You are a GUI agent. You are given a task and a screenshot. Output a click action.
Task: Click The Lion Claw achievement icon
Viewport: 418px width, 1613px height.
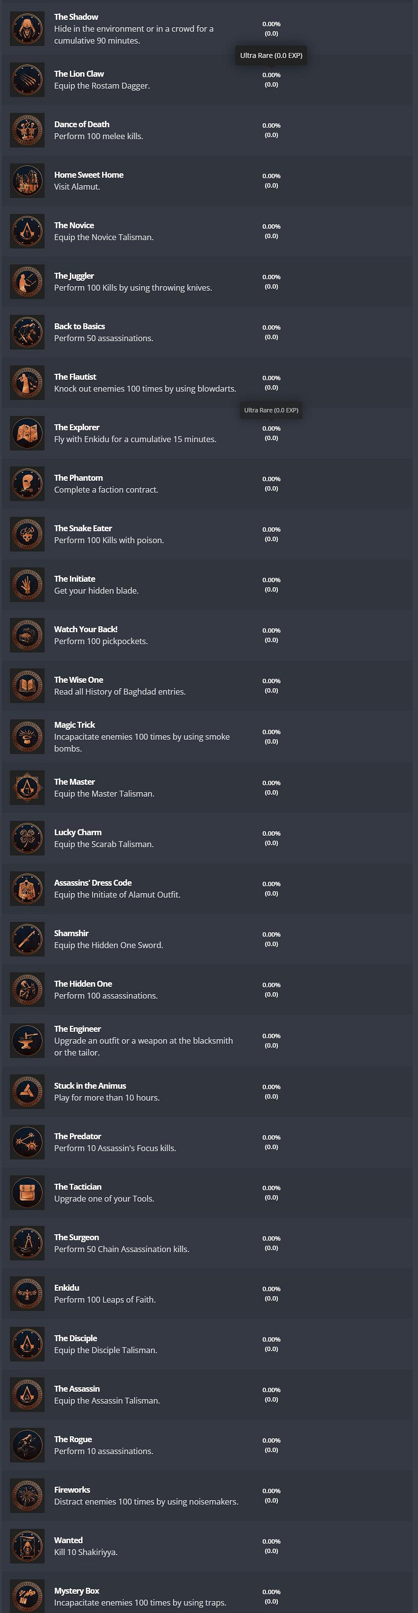tap(27, 80)
